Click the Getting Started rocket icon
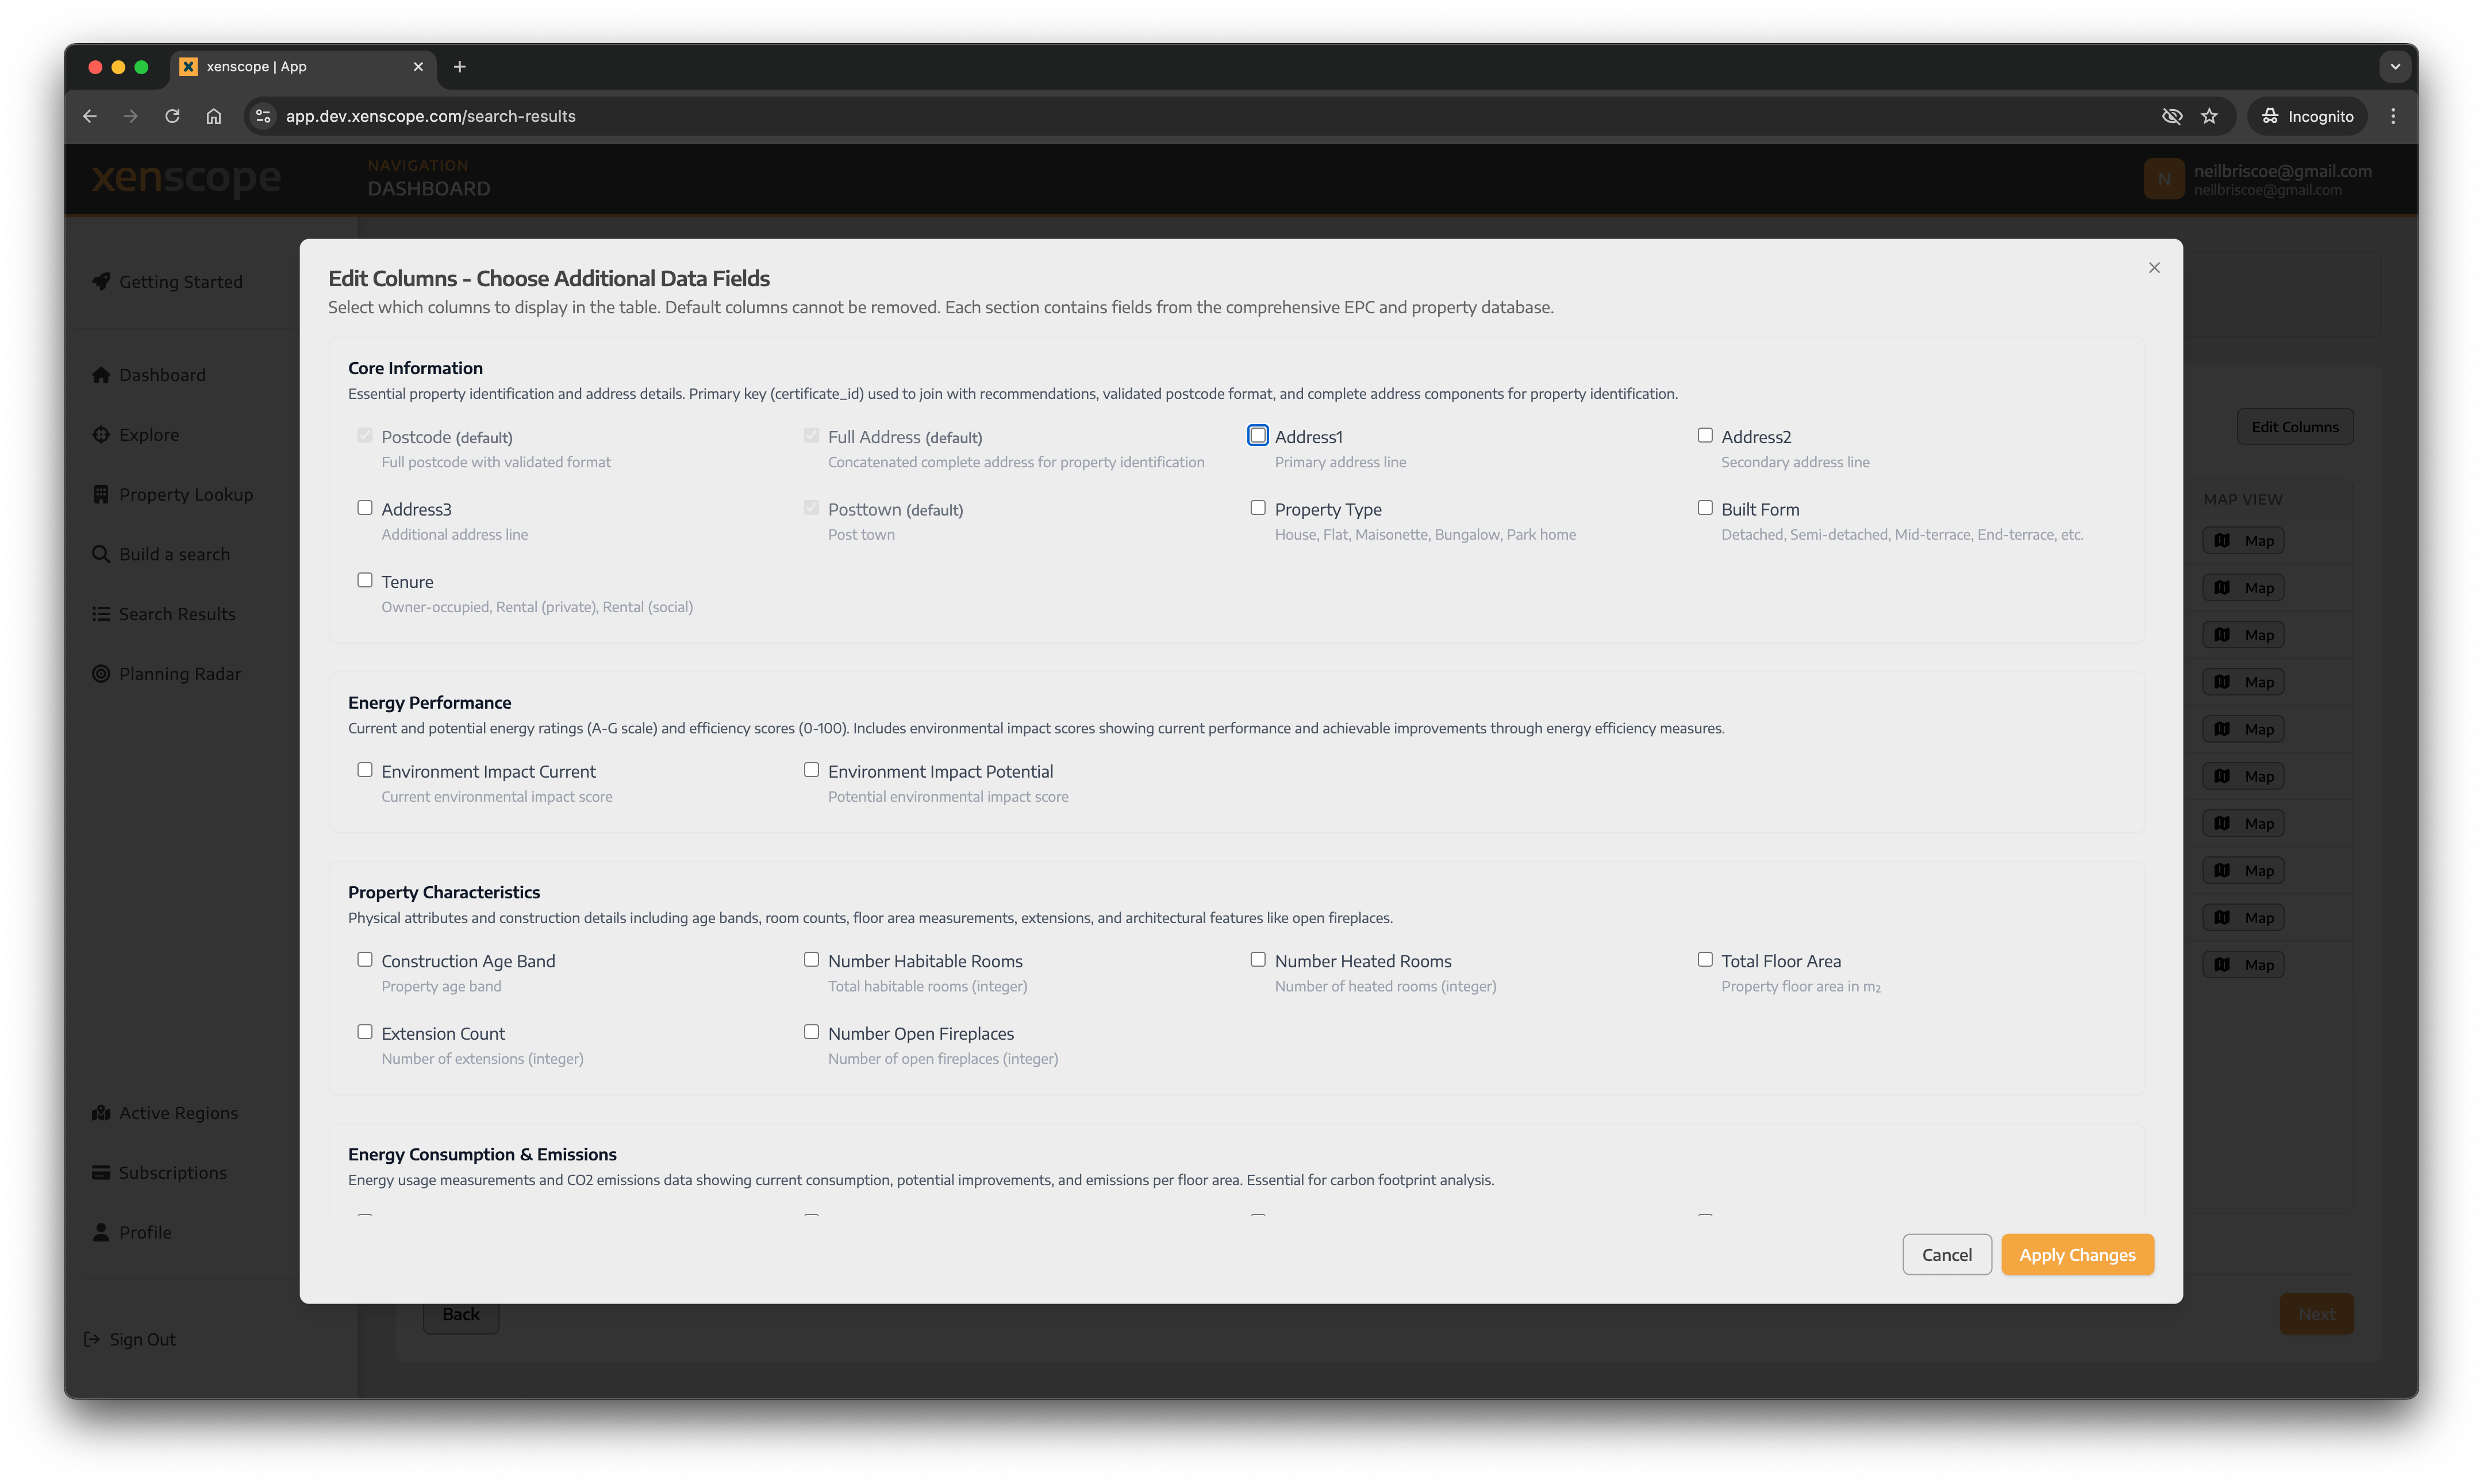 (101, 282)
